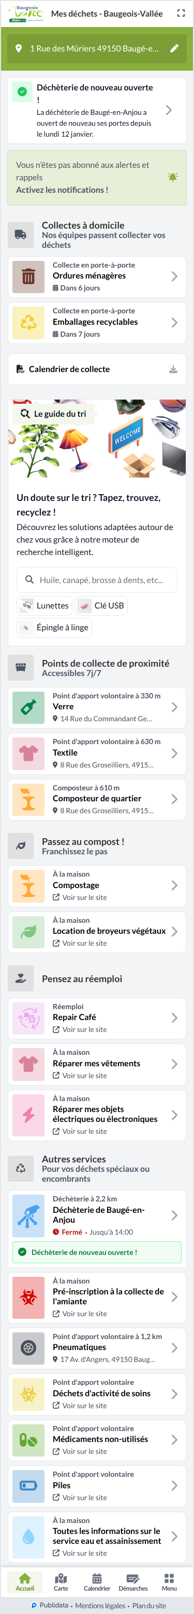
Task: Open the Piles battery icon
Action: (28, 1486)
